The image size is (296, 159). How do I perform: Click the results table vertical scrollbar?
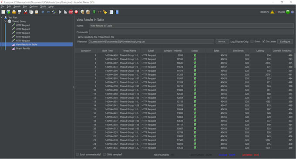(295, 61)
